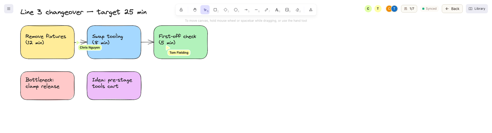Select the Arrow tool

point(246,10)
